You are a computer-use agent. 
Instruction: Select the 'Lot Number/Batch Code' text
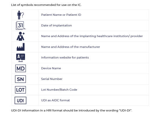59,90
